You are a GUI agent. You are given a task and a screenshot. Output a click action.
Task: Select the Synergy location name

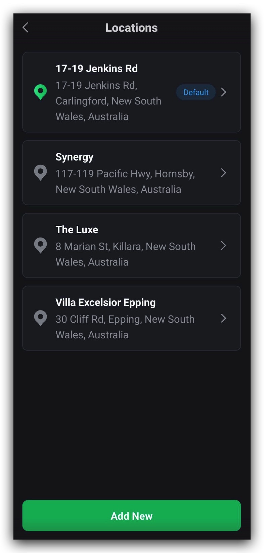(74, 157)
